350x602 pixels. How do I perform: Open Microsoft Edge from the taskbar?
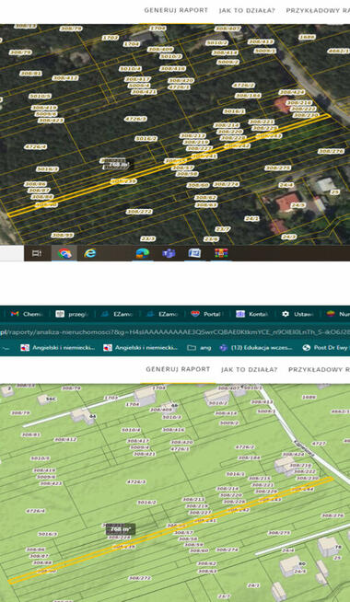point(143,253)
